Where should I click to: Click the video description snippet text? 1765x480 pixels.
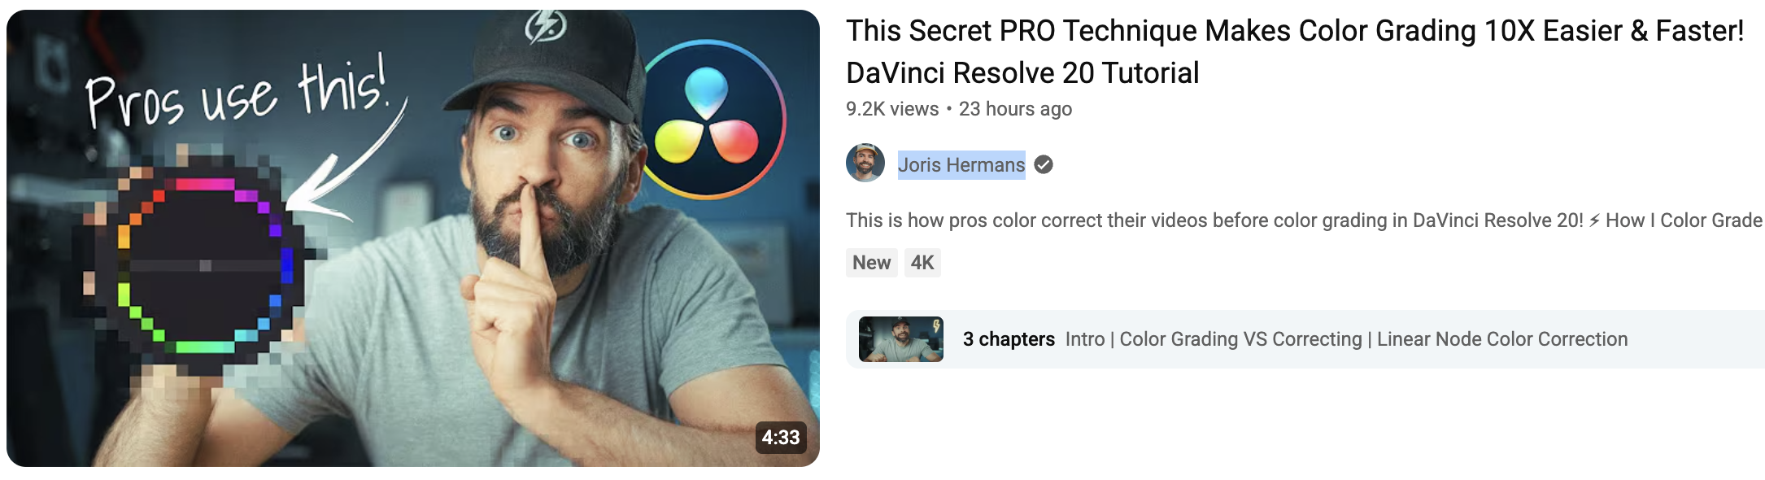[x=1305, y=220]
